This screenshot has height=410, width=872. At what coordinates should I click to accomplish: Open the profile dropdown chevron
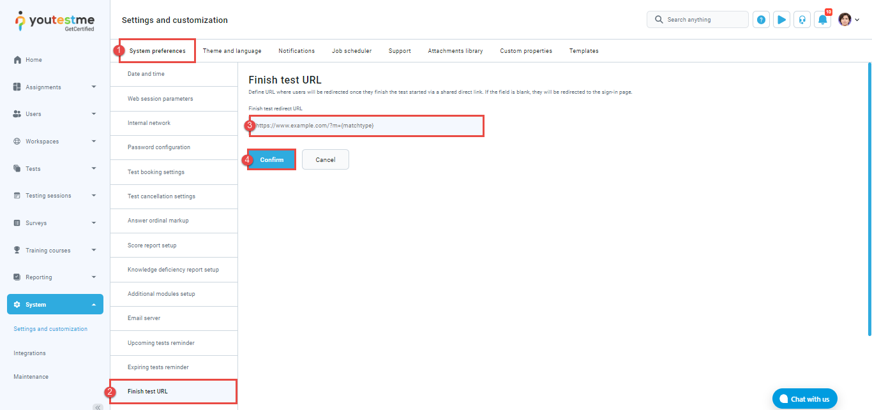[857, 20]
